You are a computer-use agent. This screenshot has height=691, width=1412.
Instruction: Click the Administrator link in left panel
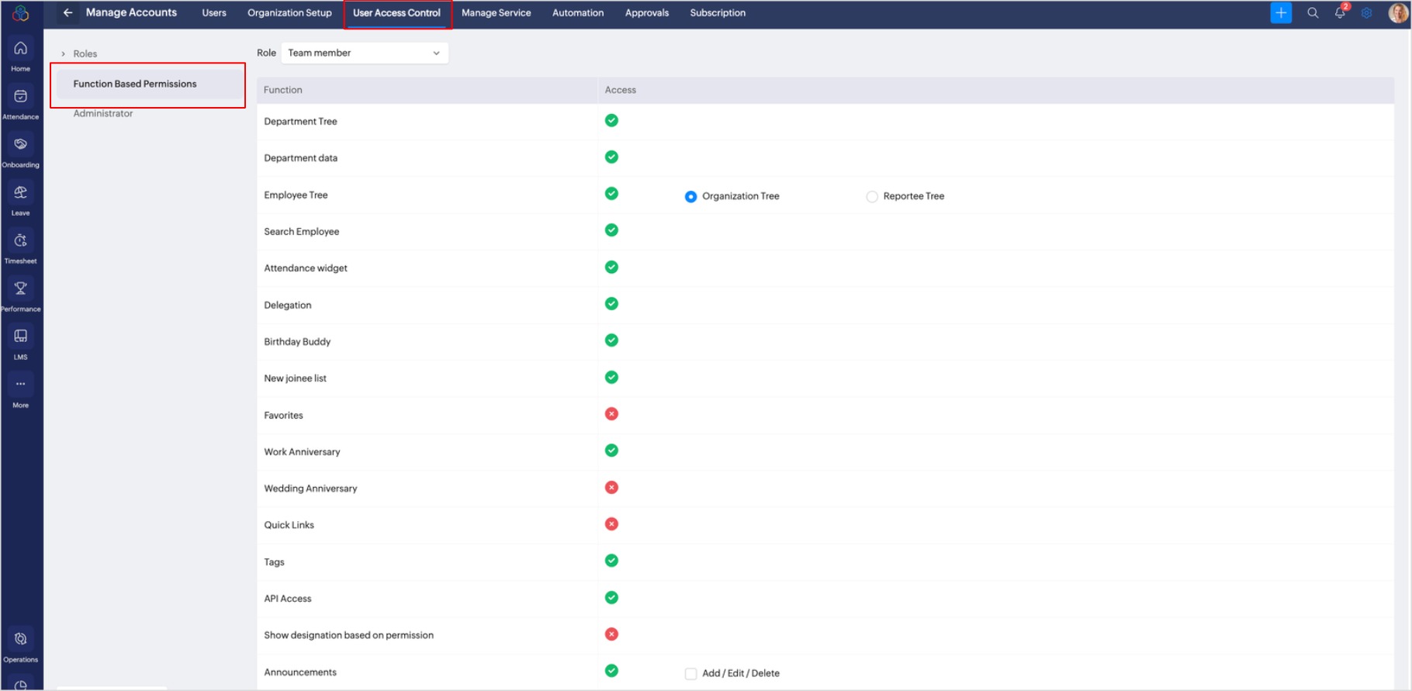pyautogui.click(x=103, y=114)
